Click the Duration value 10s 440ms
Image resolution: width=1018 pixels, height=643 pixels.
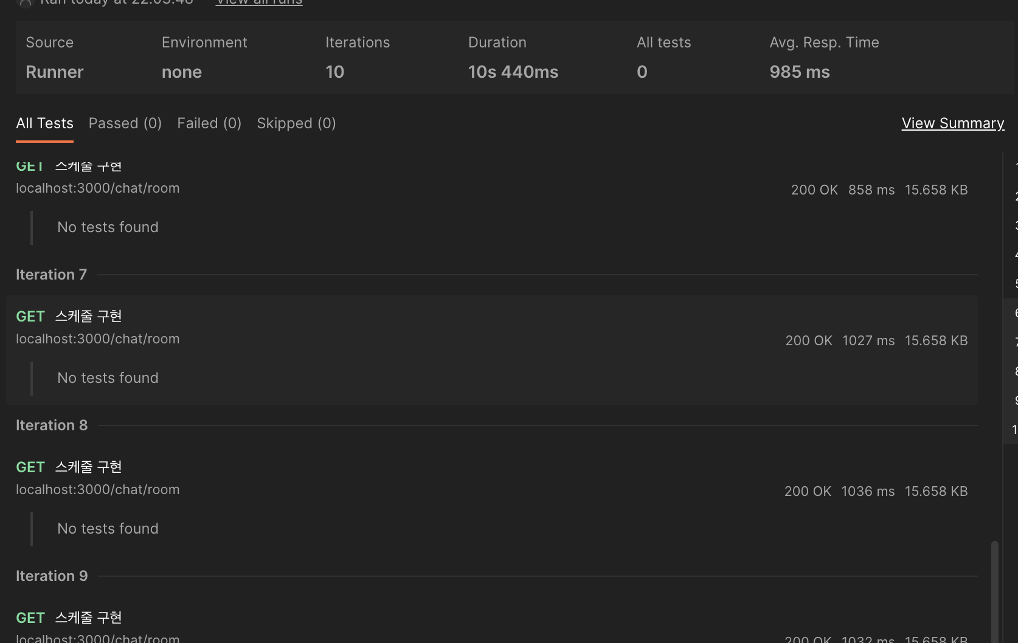(513, 72)
